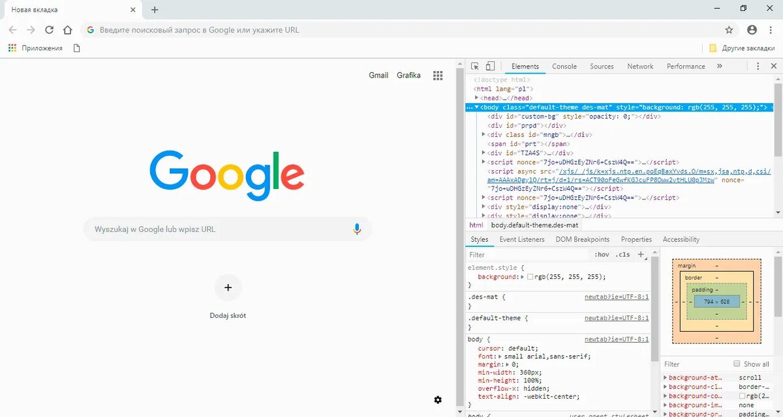Open the DevTools three-dot menu
Viewport: 783px width, 417px height.
point(758,66)
